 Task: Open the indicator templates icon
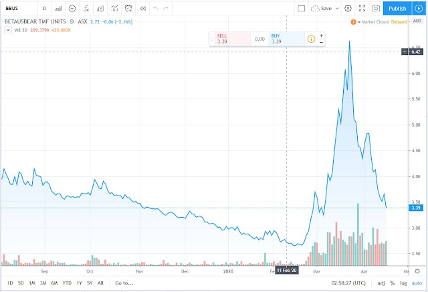click(114, 9)
